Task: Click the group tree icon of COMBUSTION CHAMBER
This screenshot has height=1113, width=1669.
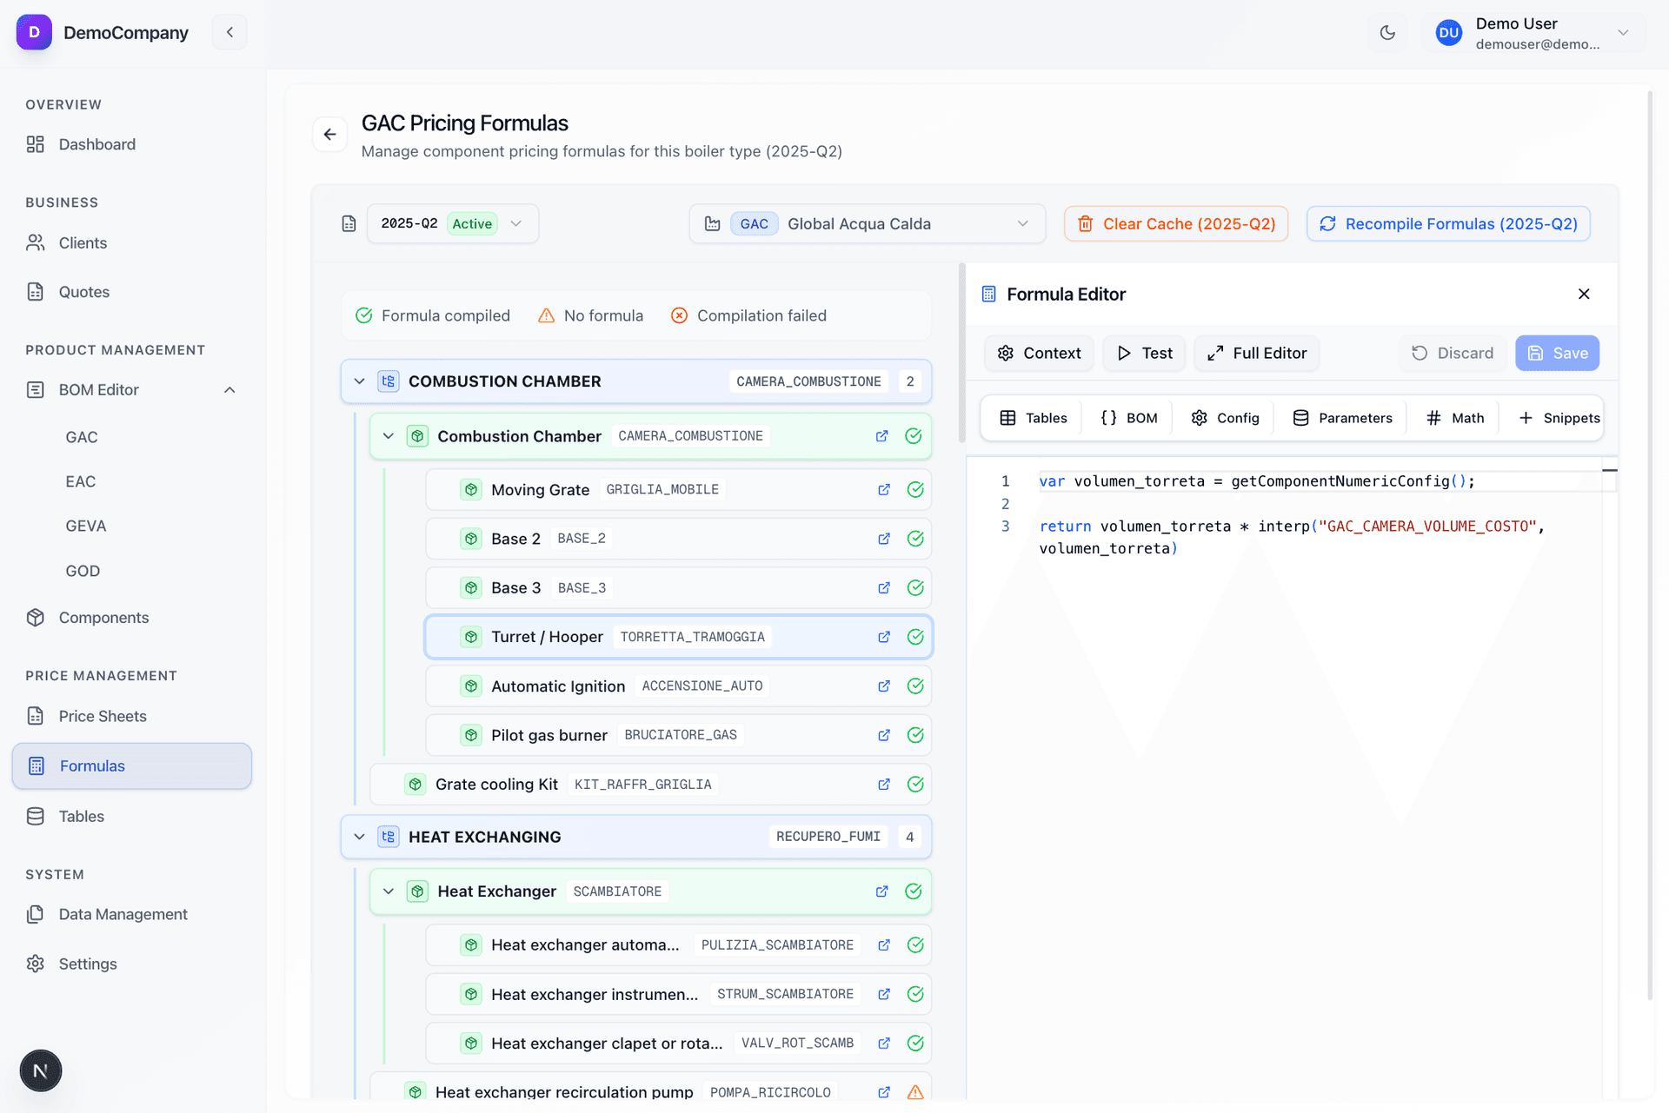Action: coord(389,381)
